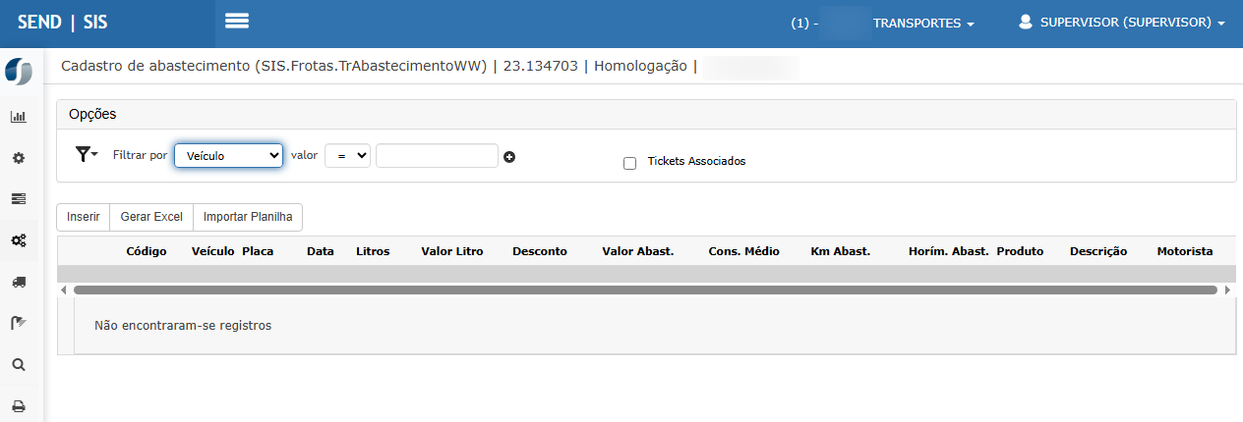Open the equals operator dropdown
The image size is (1243, 422).
(347, 156)
